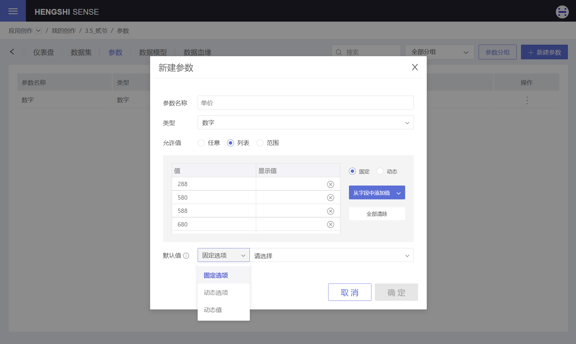Edit the value cell 588
The height and width of the screenshot is (344, 576).
click(x=214, y=211)
